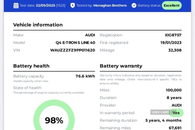
Task: Click the first registered date 19/01/2023
Action: click(x=171, y=43)
